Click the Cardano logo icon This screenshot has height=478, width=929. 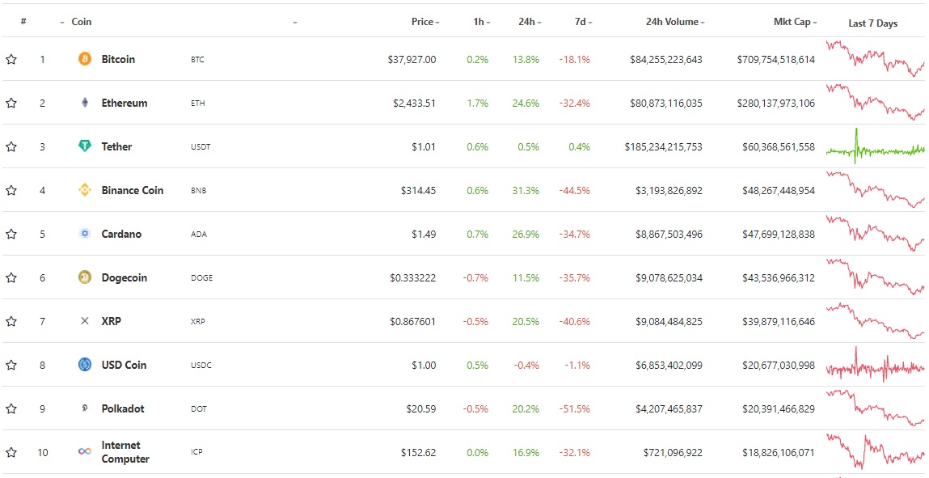coord(85,234)
